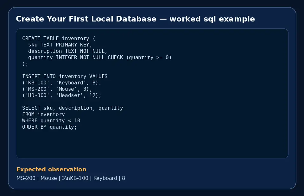
Task: Click the line 'sku TEXT PRIMARY KEY,'
Action: click(x=60, y=45)
